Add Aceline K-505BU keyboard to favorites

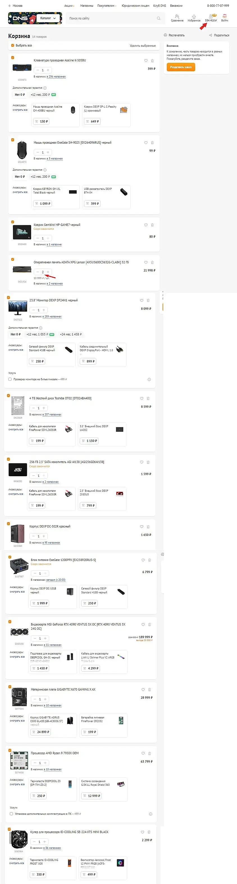click(146, 61)
